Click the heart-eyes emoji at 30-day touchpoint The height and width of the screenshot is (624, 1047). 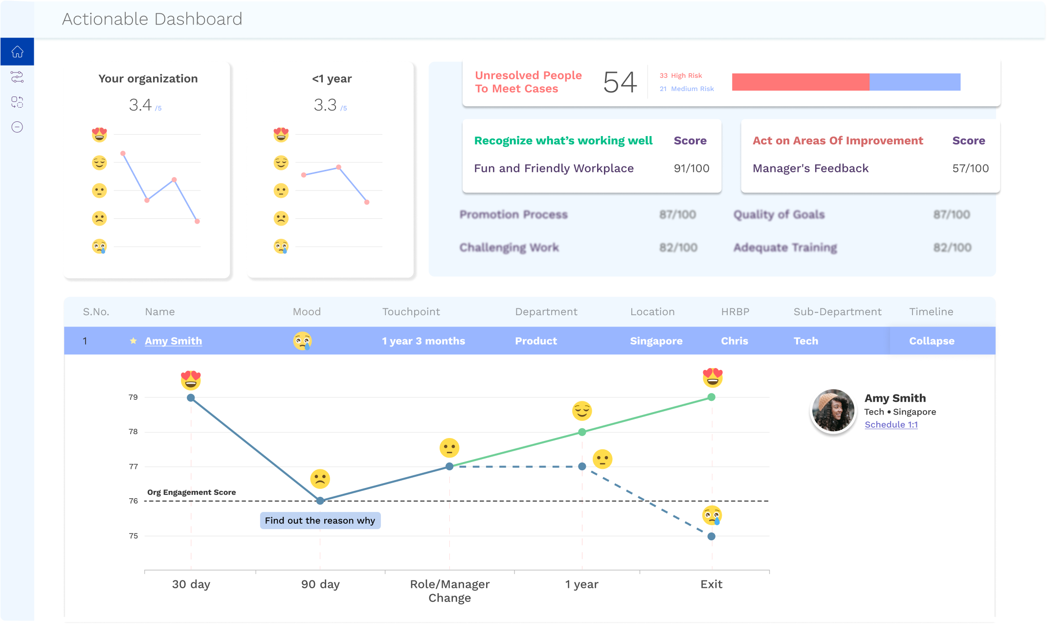190,379
